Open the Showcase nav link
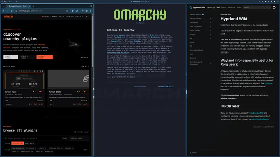Viewport: 280px width, 157px height. (231, 7)
